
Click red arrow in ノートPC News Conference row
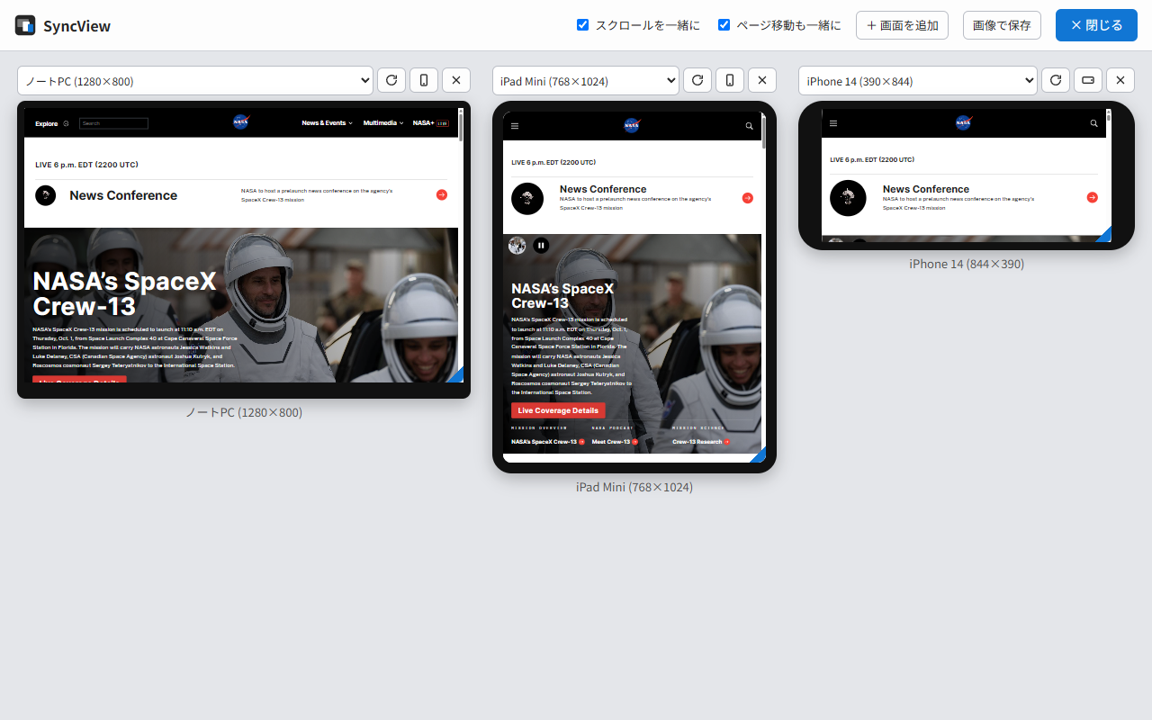442,194
